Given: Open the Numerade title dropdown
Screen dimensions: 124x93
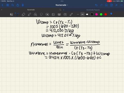Looking at the screenshot, I should point(62,5).
